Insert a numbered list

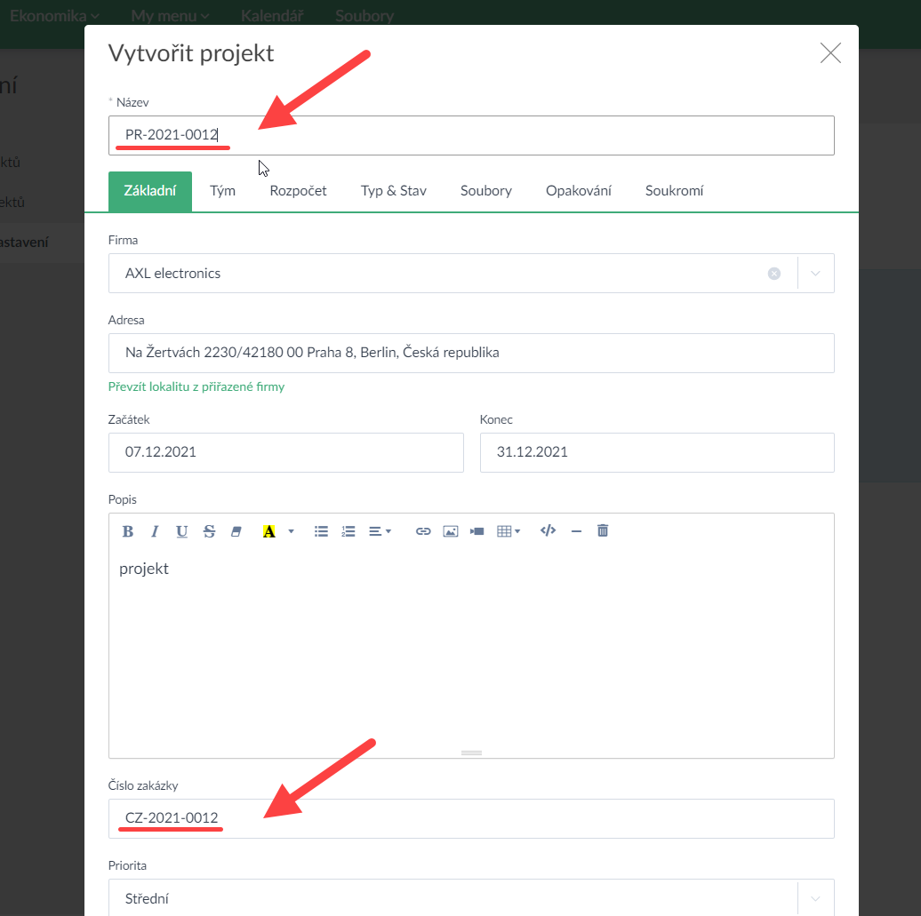[x=348, y=531]
